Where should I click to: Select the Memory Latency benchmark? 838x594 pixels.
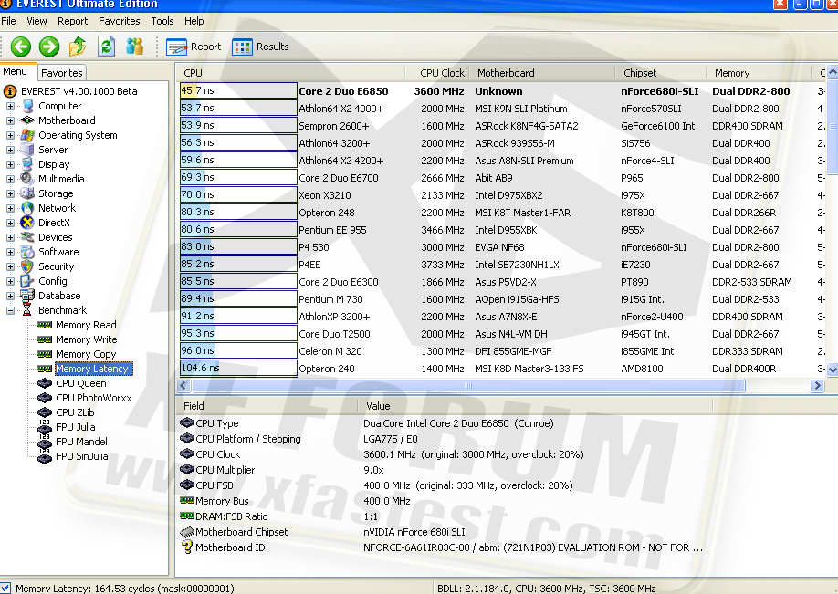[x=92, y=369]
